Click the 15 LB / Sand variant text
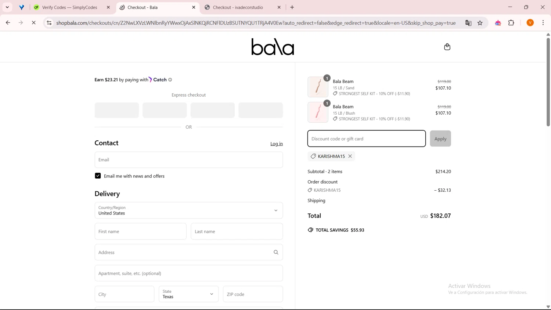 [x=343, y=88]
